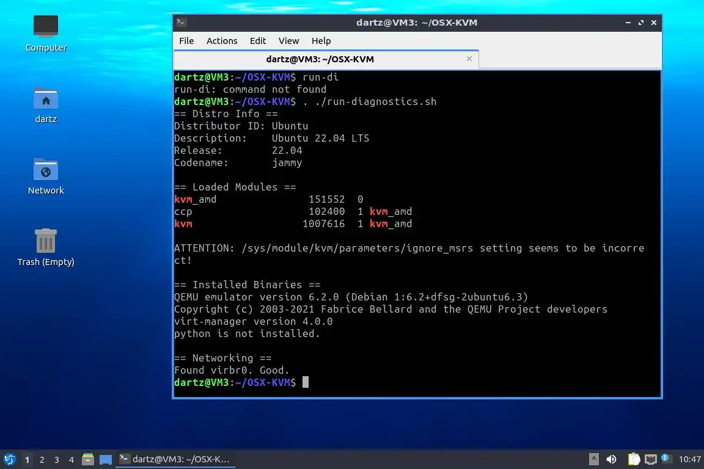Viewport: 704px width, 469px height.
Task: Click the 'ccp' module row name
Action: pyautogui.click(x=183, y=212)
